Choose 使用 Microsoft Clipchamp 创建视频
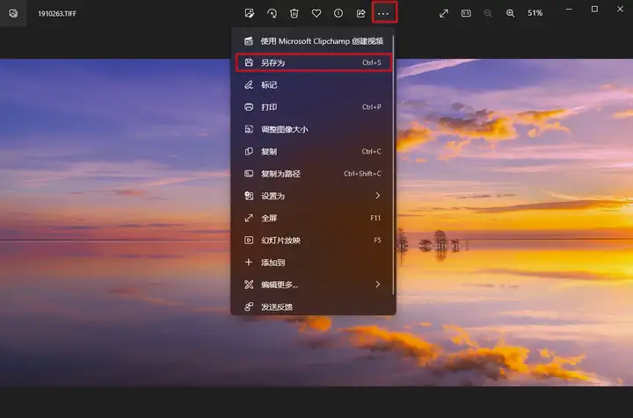Viewport: 633px width, 418px height. pos(313,41)
